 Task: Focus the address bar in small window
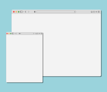pos(28,33)
